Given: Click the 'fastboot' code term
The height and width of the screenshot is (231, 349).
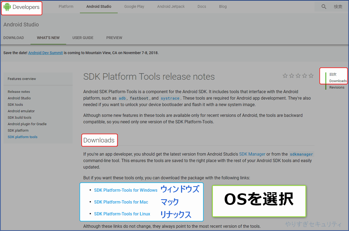Looking at the screenshot, I should coord(139,98).
